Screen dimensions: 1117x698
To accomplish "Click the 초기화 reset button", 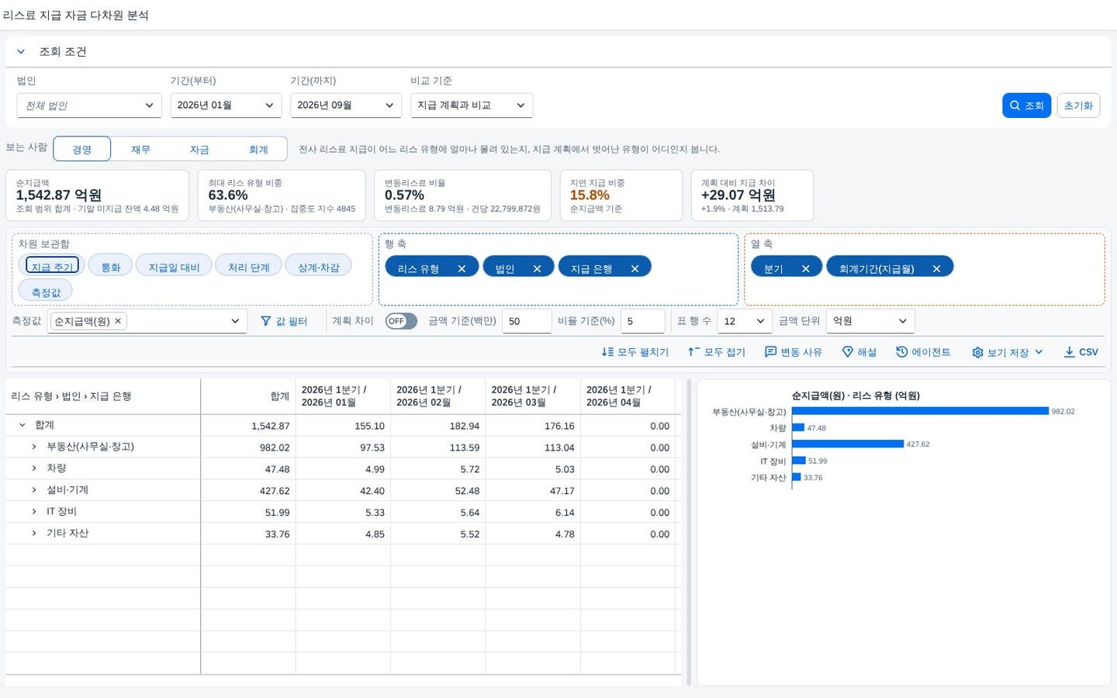I will click(x=1078, y=105).
